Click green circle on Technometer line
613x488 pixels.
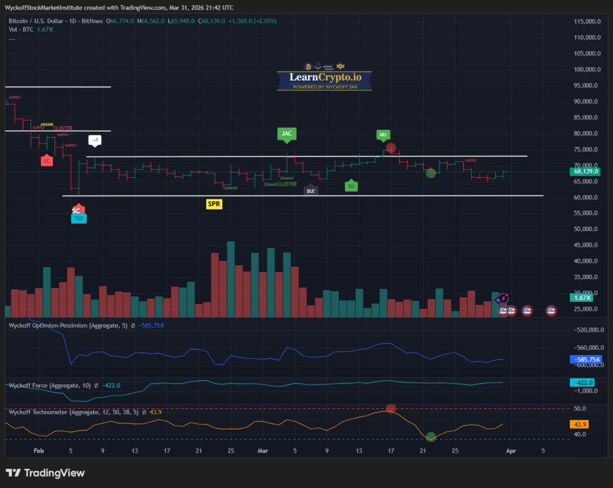[431, 437]
